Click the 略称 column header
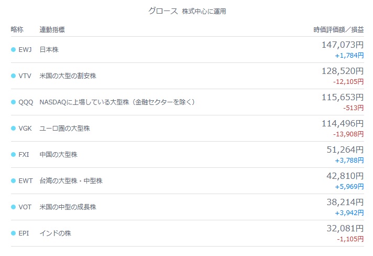Screen dimensions: 373x256 pos(17,29)
